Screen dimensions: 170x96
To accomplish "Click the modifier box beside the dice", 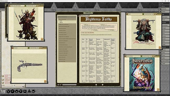I will [x=3, y=91].
